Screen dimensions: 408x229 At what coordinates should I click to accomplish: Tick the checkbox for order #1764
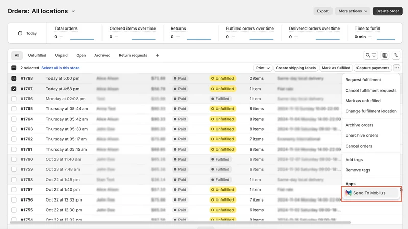click(14, 119)
